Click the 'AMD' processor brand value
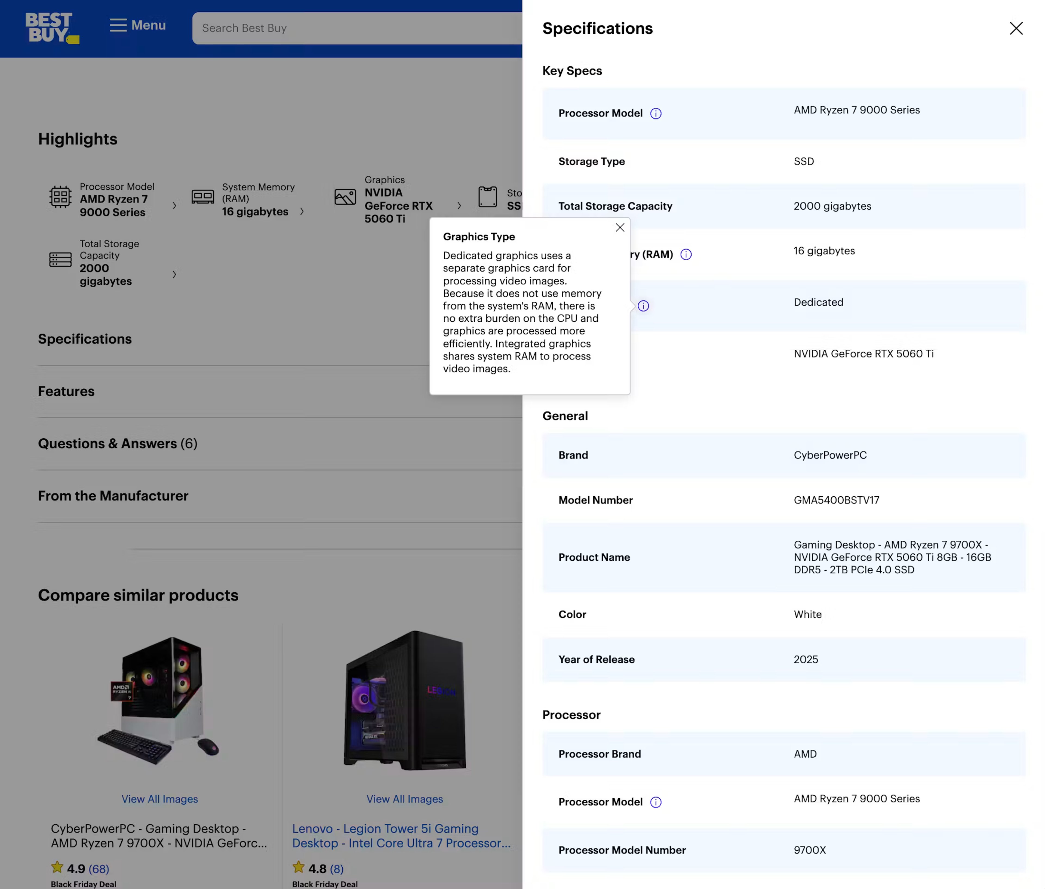Image resolution: width=1045 pixels, height=889 pixels. [805, 754]
